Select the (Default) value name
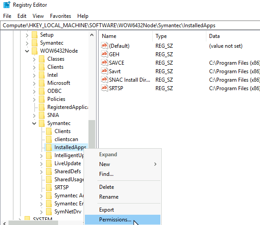 119,46
